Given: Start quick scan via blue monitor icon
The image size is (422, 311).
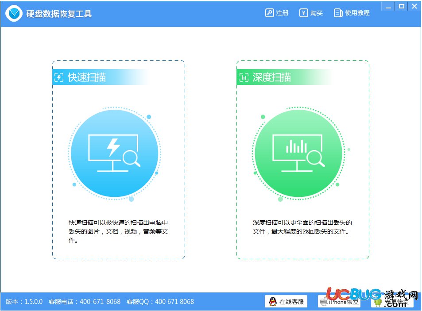Looking at the screenshot, I should [115, 153].
